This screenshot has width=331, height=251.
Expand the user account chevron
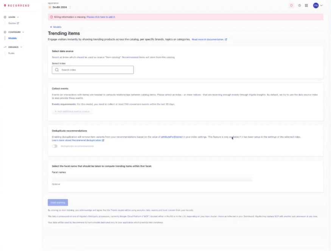tap(321, 6)
